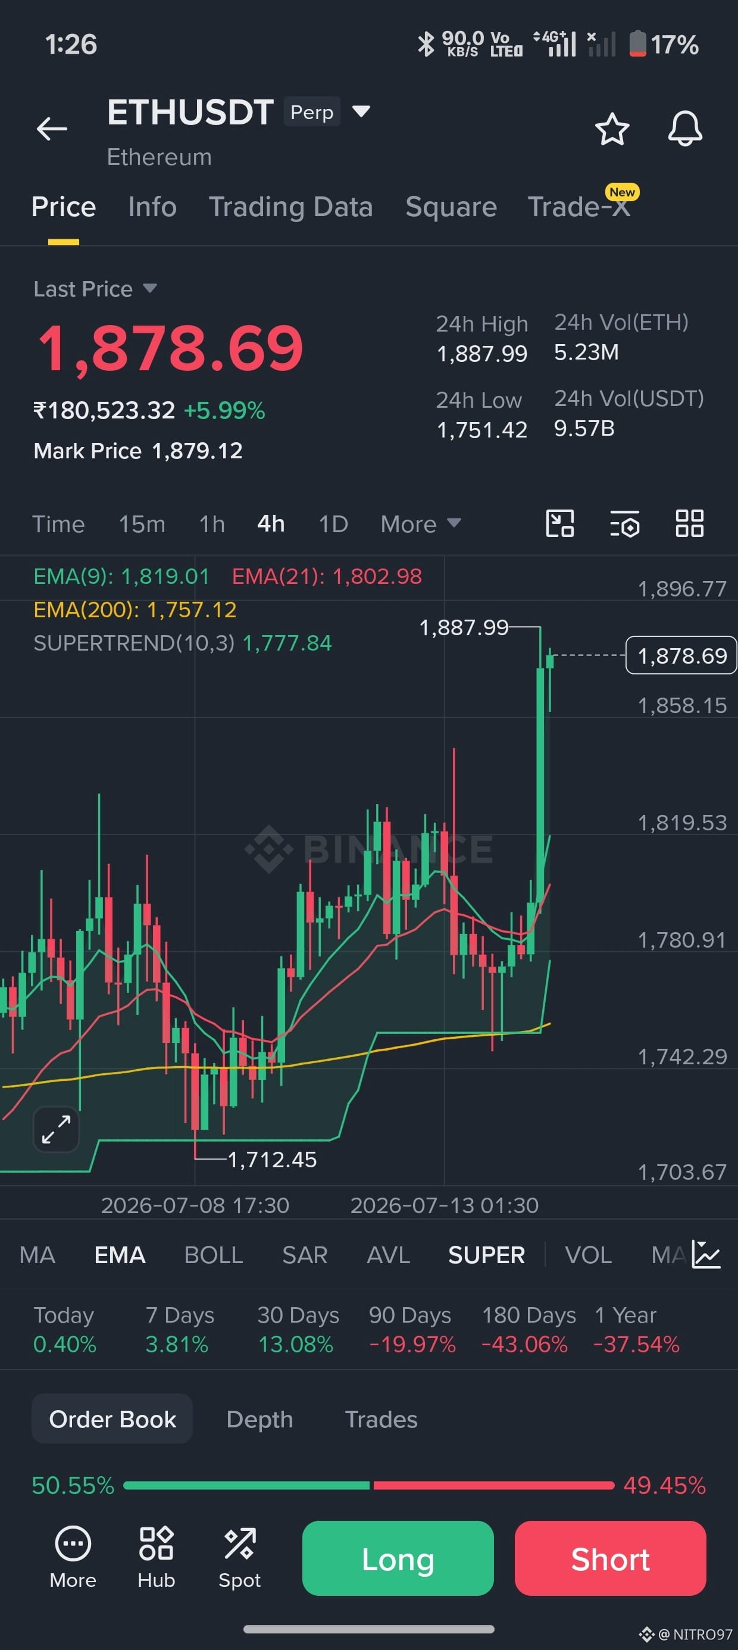The image size is (738, 1650).
Task: Tap the 1 Year -37.54% change
Action: click(x=636, y=1329)
